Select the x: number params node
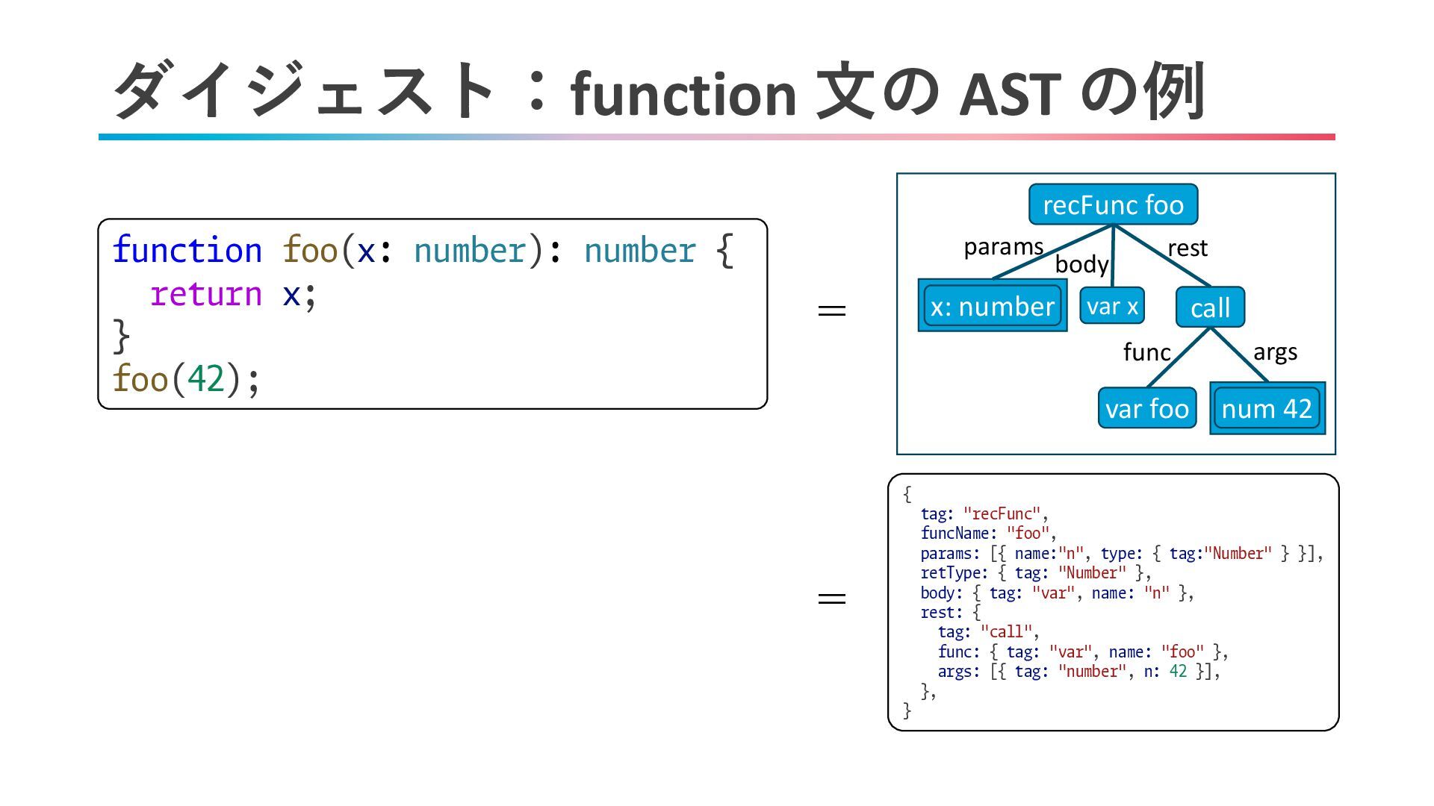Viewport: 1434px width, 806px height. (x=992, y=306)
